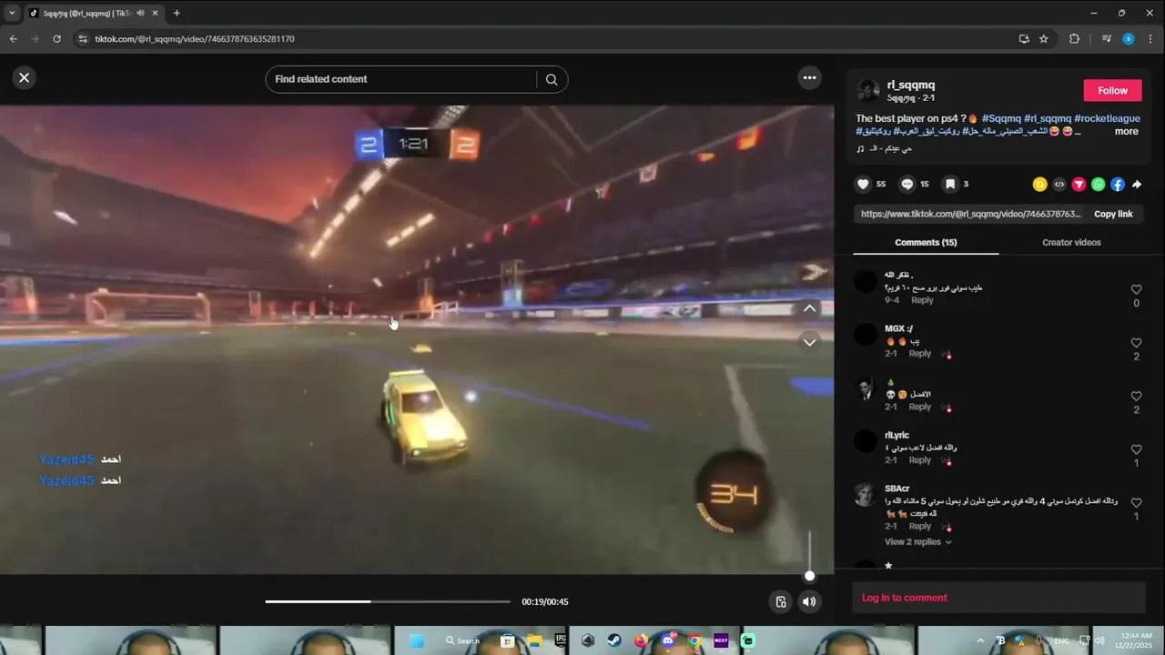This screenshot has width=1165, height=655.
Task: Mute tab via speaker icon on tab
Action: [140, 13]
